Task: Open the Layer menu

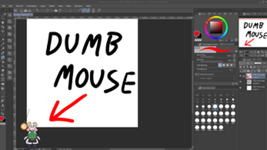Action: (42, 6)
